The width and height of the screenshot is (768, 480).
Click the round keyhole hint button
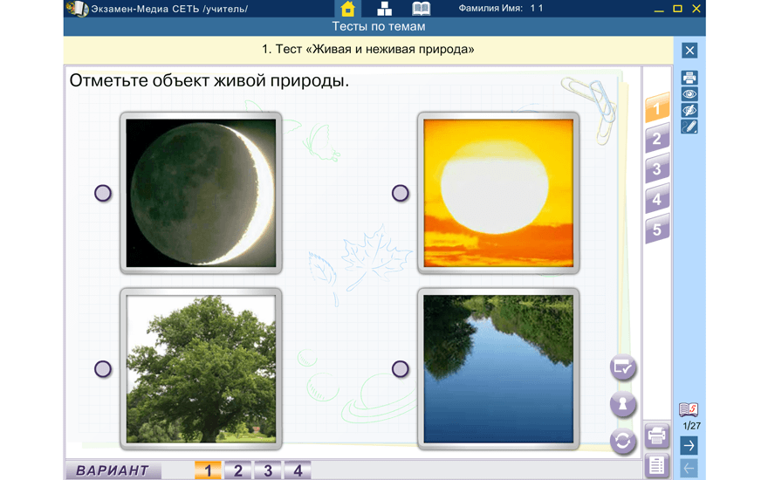623,405
